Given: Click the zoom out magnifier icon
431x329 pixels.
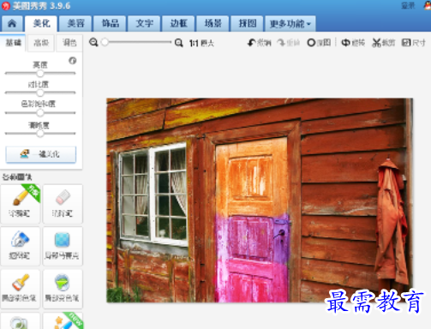Looking at the screenshot, I should (93, 43).
